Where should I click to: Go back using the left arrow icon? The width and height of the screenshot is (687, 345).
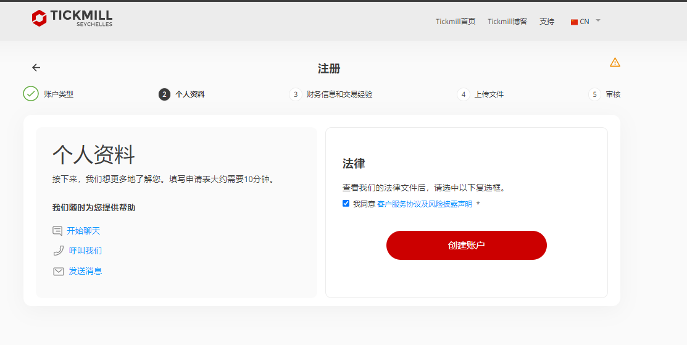[x=36, y=67]
